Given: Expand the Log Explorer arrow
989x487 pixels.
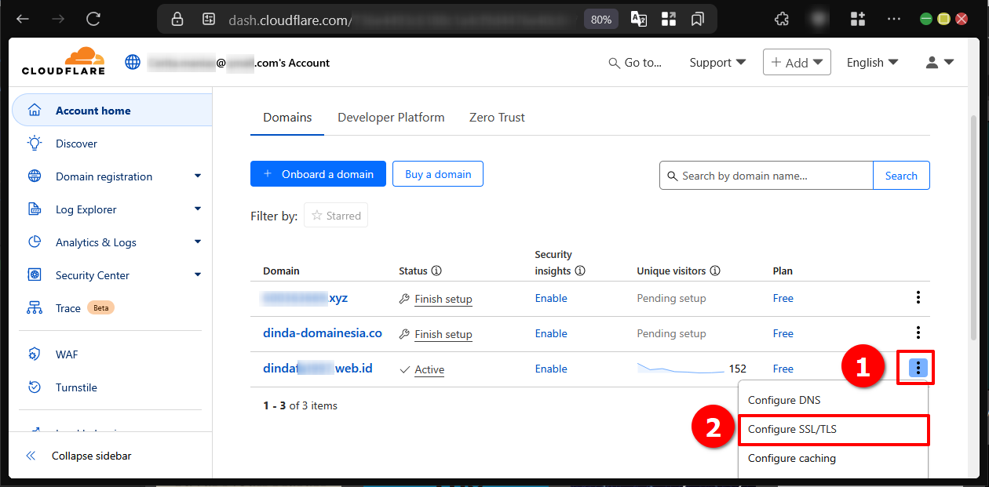Looking at the screenshot, I should [x=198, y=209].
